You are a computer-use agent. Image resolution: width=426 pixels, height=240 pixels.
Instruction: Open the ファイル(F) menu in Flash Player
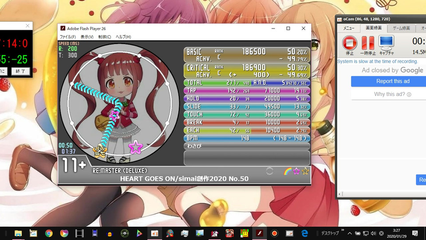67,37
